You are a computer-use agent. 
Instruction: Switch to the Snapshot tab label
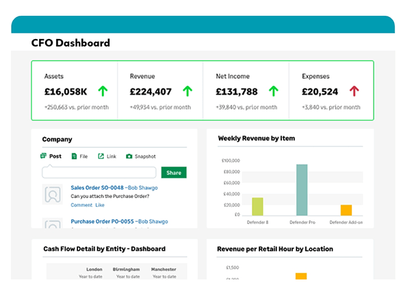coord(144,156)
